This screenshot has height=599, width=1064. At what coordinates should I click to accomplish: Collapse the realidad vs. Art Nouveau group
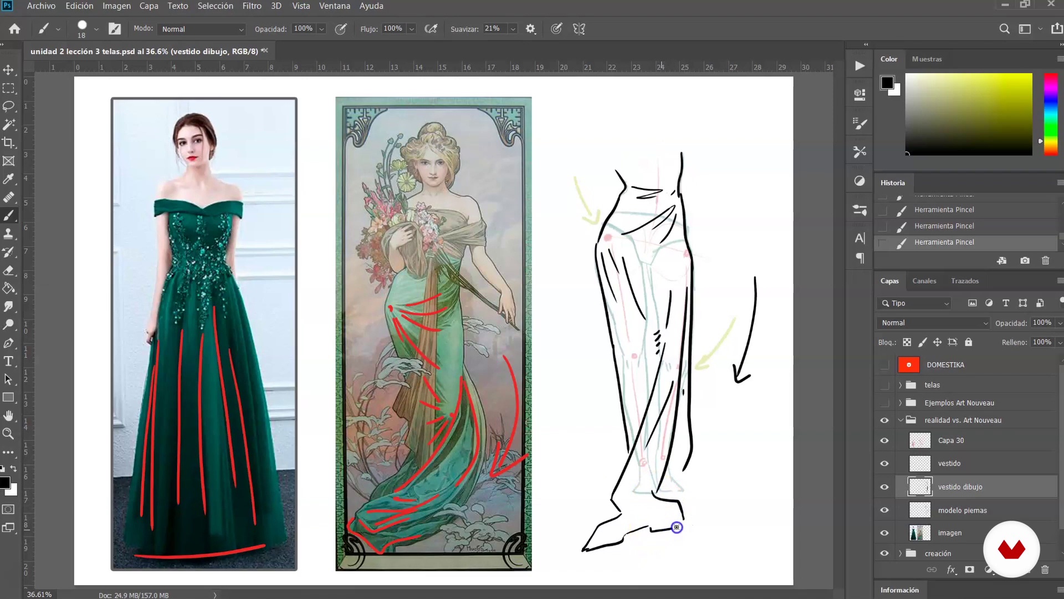coord(900,420)
